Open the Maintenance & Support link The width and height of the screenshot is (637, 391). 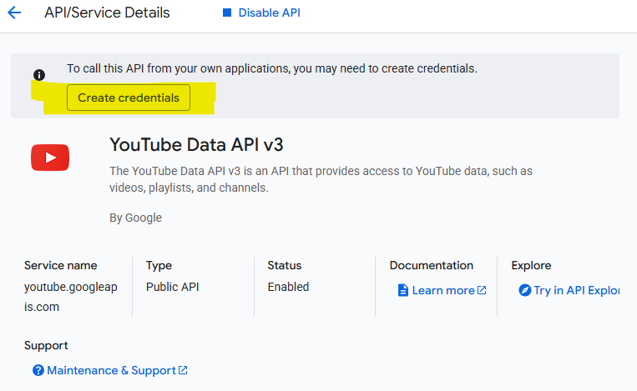click(x=117, y=370)
